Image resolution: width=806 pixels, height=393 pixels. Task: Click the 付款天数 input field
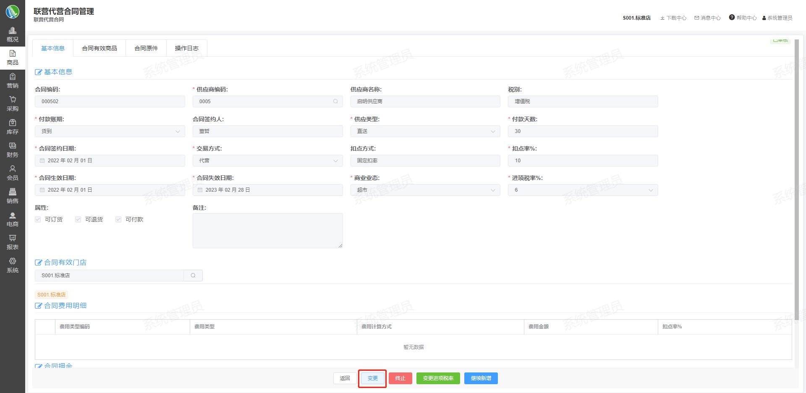click(x=583, y=131)
